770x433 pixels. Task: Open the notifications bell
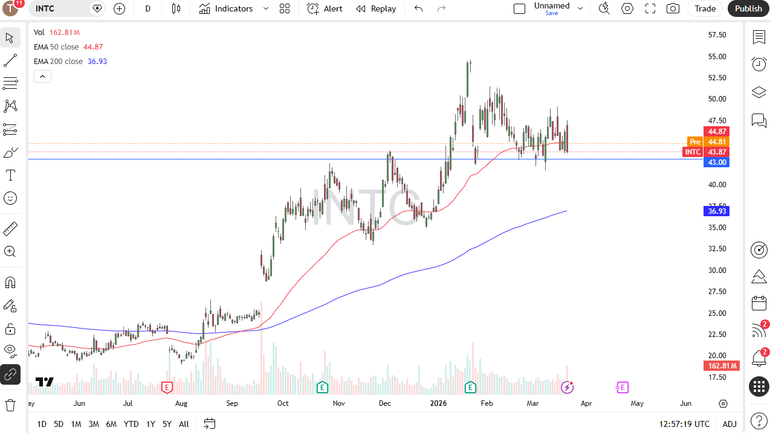(x=759, y=358)
